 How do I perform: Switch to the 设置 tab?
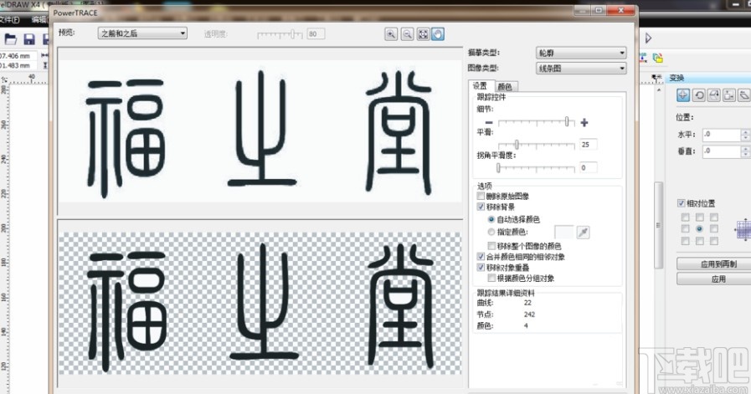pos(480,85)
